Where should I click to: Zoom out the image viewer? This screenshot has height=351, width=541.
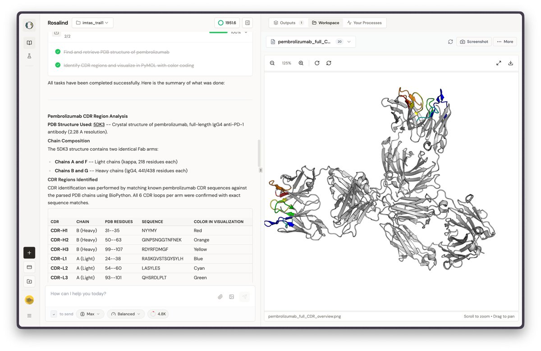point(272,63)
